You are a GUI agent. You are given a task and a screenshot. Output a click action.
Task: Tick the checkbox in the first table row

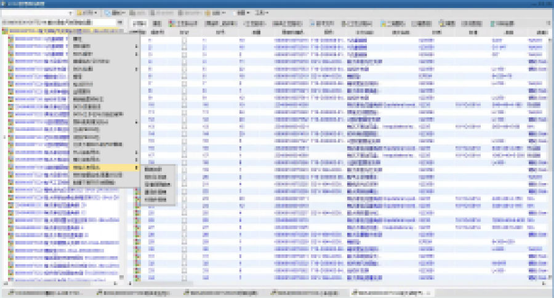pos(184,40)
